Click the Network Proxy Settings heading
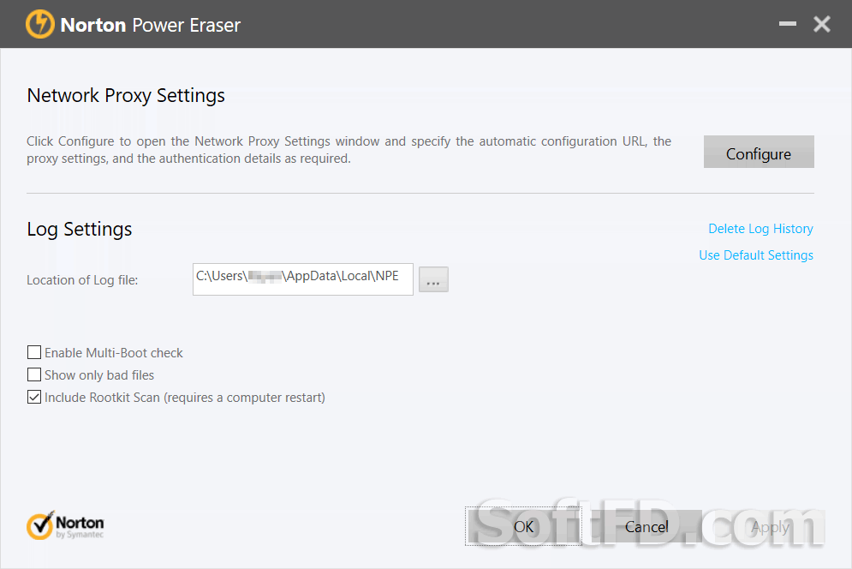 [x=126, y=95]
